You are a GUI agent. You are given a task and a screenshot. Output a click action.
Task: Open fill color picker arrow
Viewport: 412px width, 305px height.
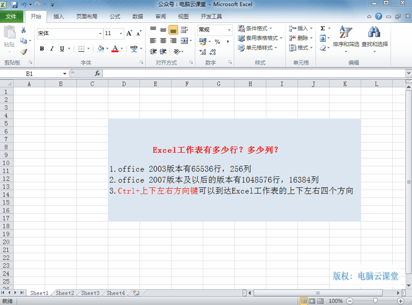tap(107, 49)
